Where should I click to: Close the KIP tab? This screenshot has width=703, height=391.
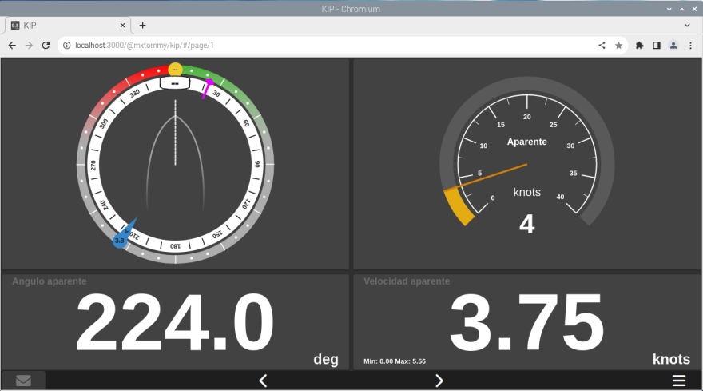click(x=120, y=26)
